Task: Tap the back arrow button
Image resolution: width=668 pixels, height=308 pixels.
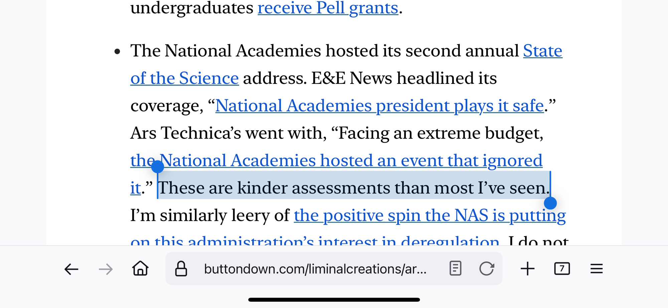Action: point(71,269)
